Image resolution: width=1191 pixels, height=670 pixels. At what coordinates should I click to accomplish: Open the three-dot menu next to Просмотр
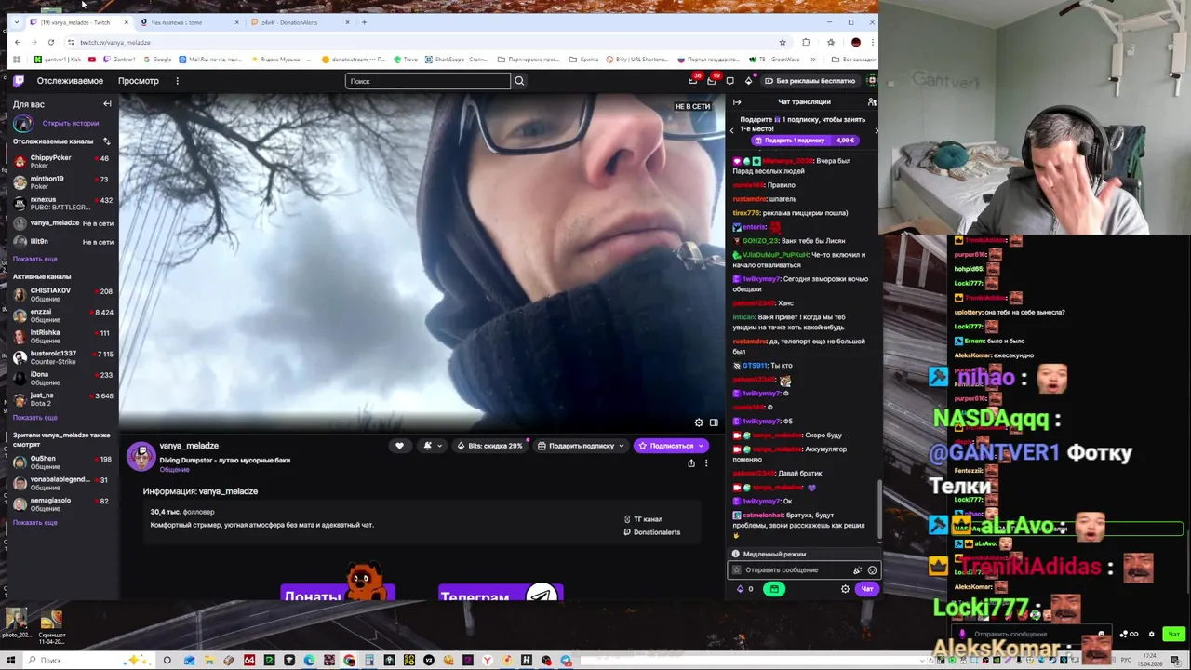pos(177,81)
